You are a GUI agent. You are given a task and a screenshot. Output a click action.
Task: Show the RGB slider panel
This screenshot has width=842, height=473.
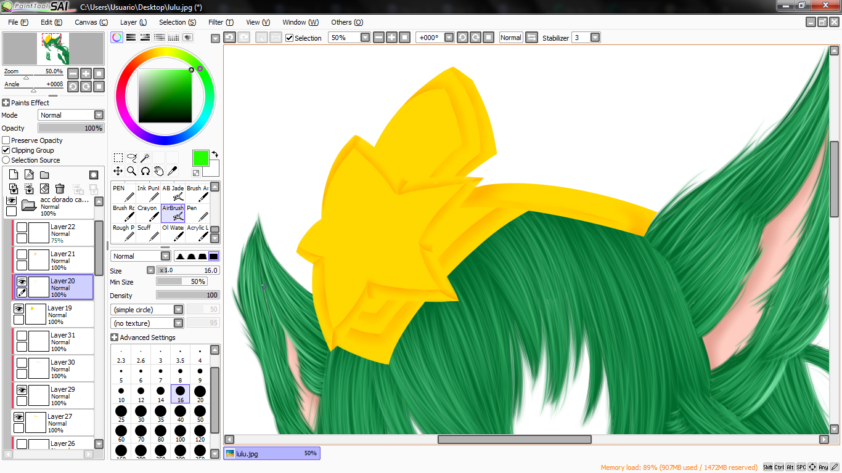(x=131, y=38)
